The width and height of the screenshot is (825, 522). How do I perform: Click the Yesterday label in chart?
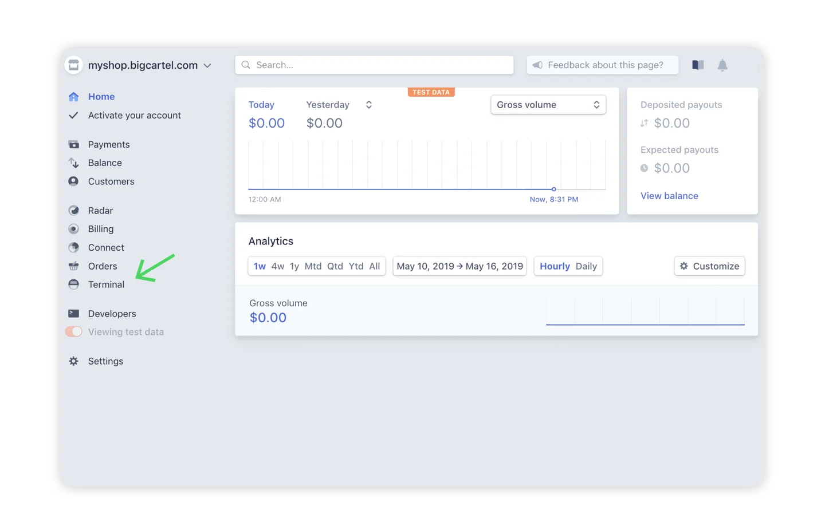328,105
